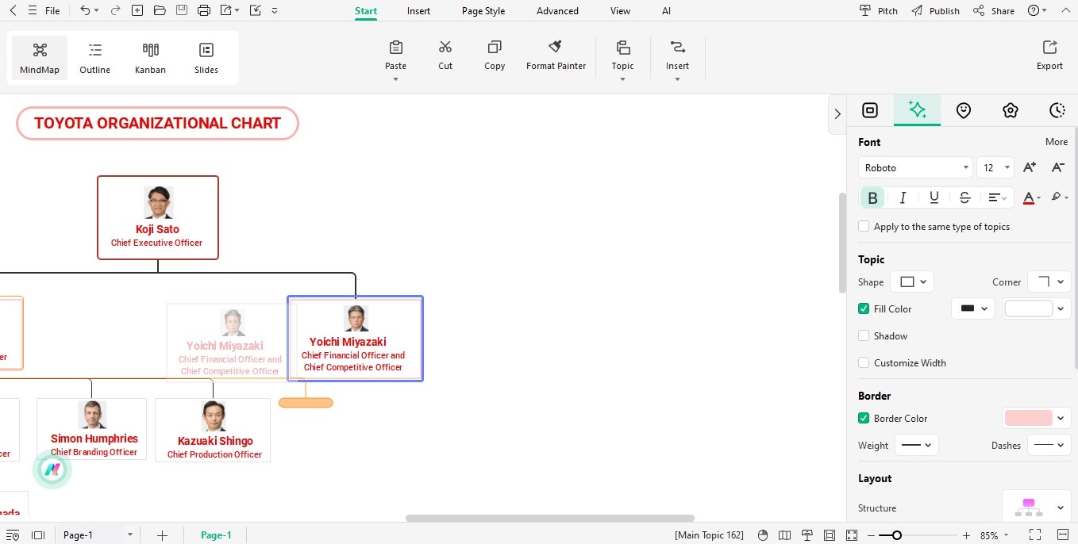This screenshot has height=544, width=1078.
Task: Switch to Outline view mode
Action: coord(95,58)
